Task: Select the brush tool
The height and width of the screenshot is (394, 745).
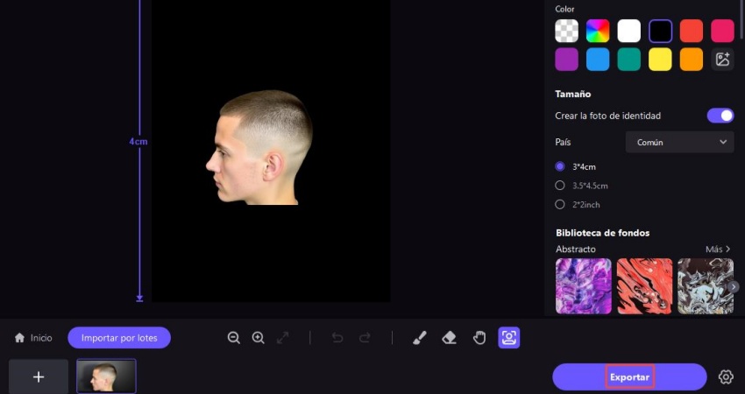Action: pos(419,338)
